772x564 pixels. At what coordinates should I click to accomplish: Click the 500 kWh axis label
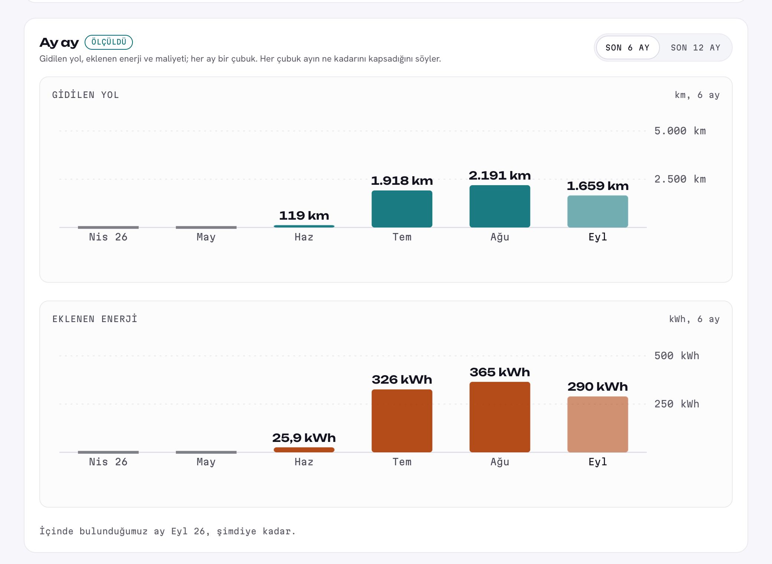pos(677,356)
